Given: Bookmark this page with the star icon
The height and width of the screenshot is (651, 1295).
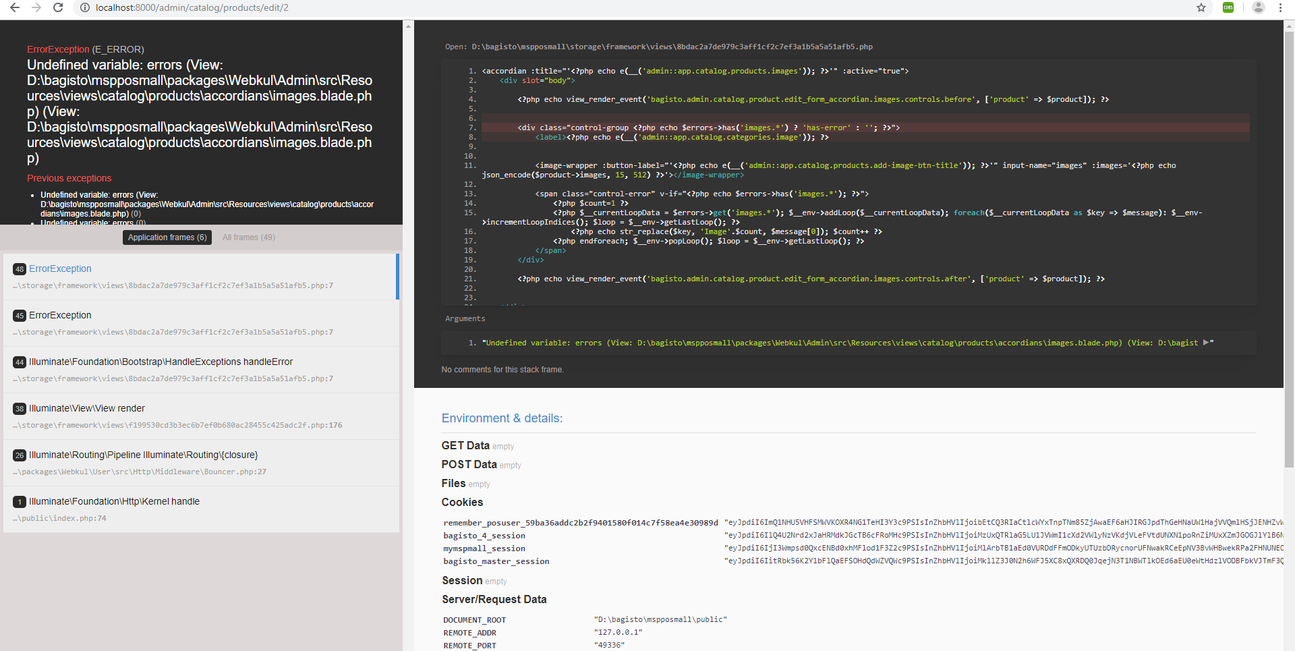Looking at the screenshot, I should pos(1201,7).
